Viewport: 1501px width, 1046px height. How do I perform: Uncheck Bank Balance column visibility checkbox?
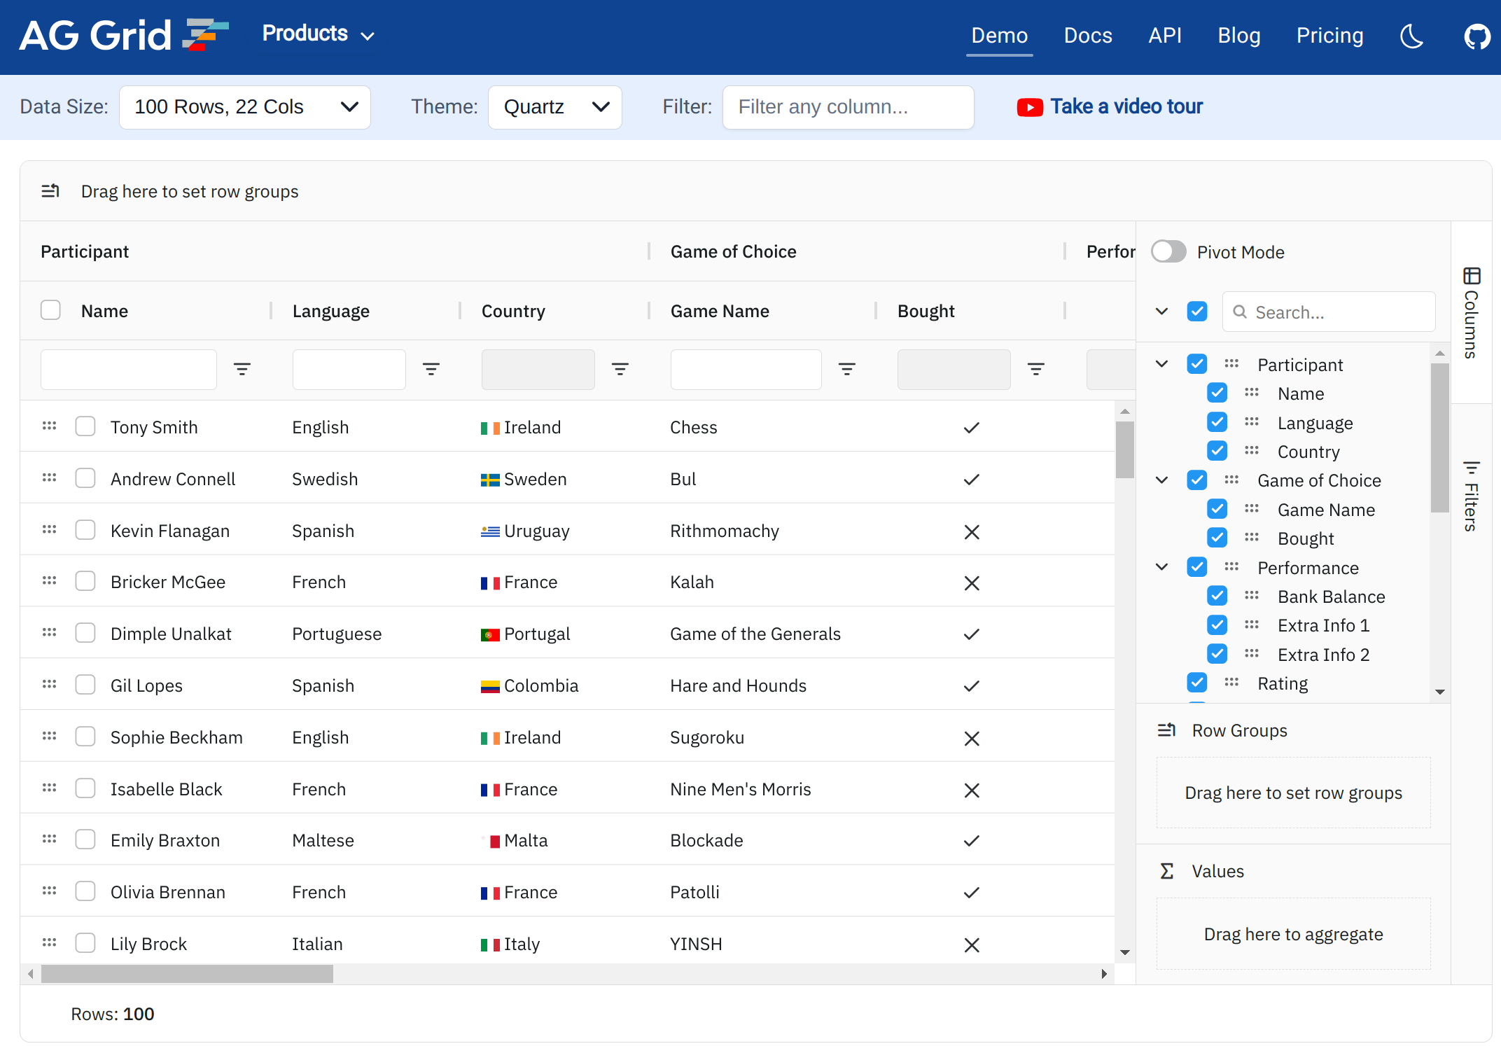tap(1217, 596)
